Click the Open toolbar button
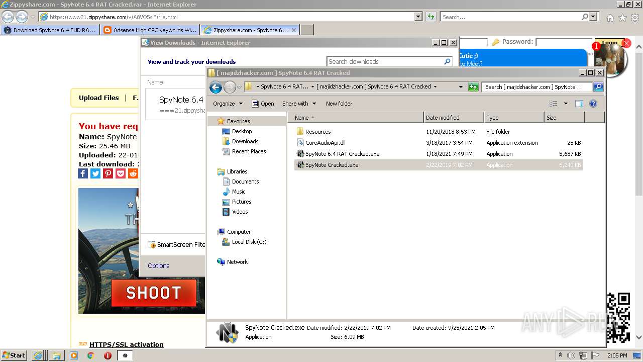Viewport: 643px width, 362px height. 263,104
